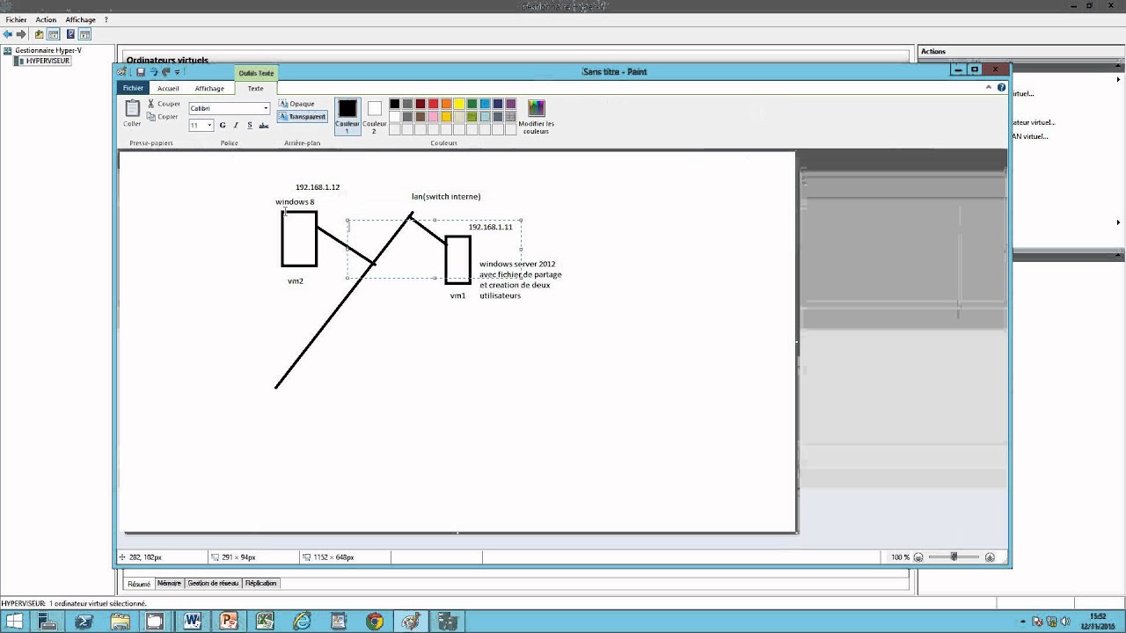1126x633 pixels.
Task: Click the Windows Start button
Action: click(14, 622)
